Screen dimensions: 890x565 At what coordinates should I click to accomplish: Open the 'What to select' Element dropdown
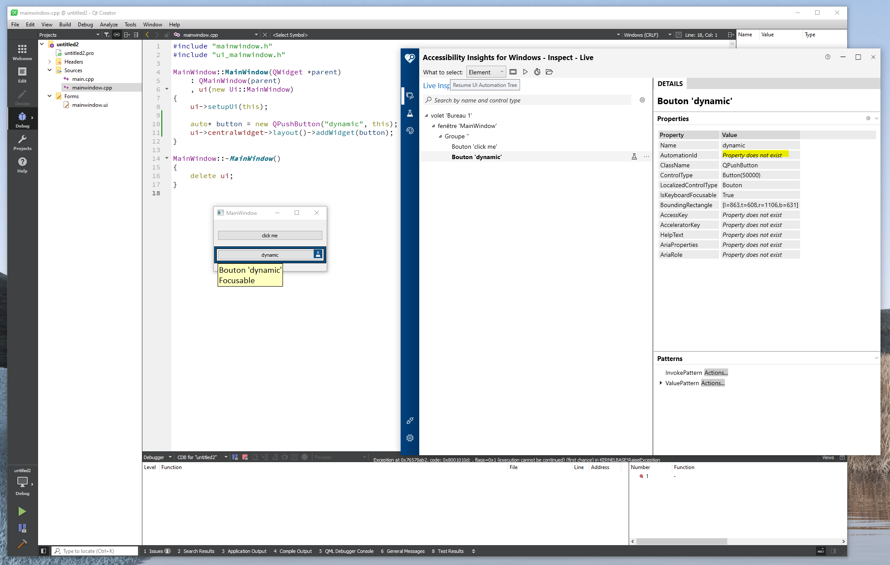coord(485,72)
